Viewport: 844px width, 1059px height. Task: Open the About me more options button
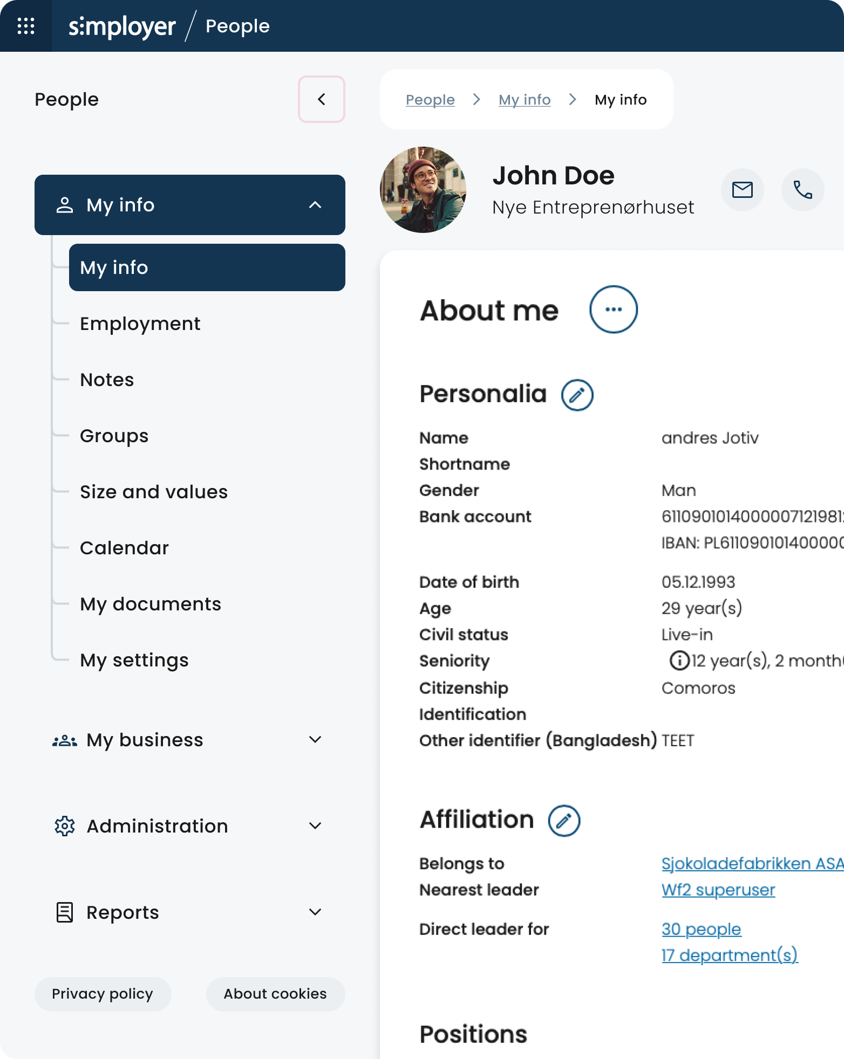coord(613,310)
